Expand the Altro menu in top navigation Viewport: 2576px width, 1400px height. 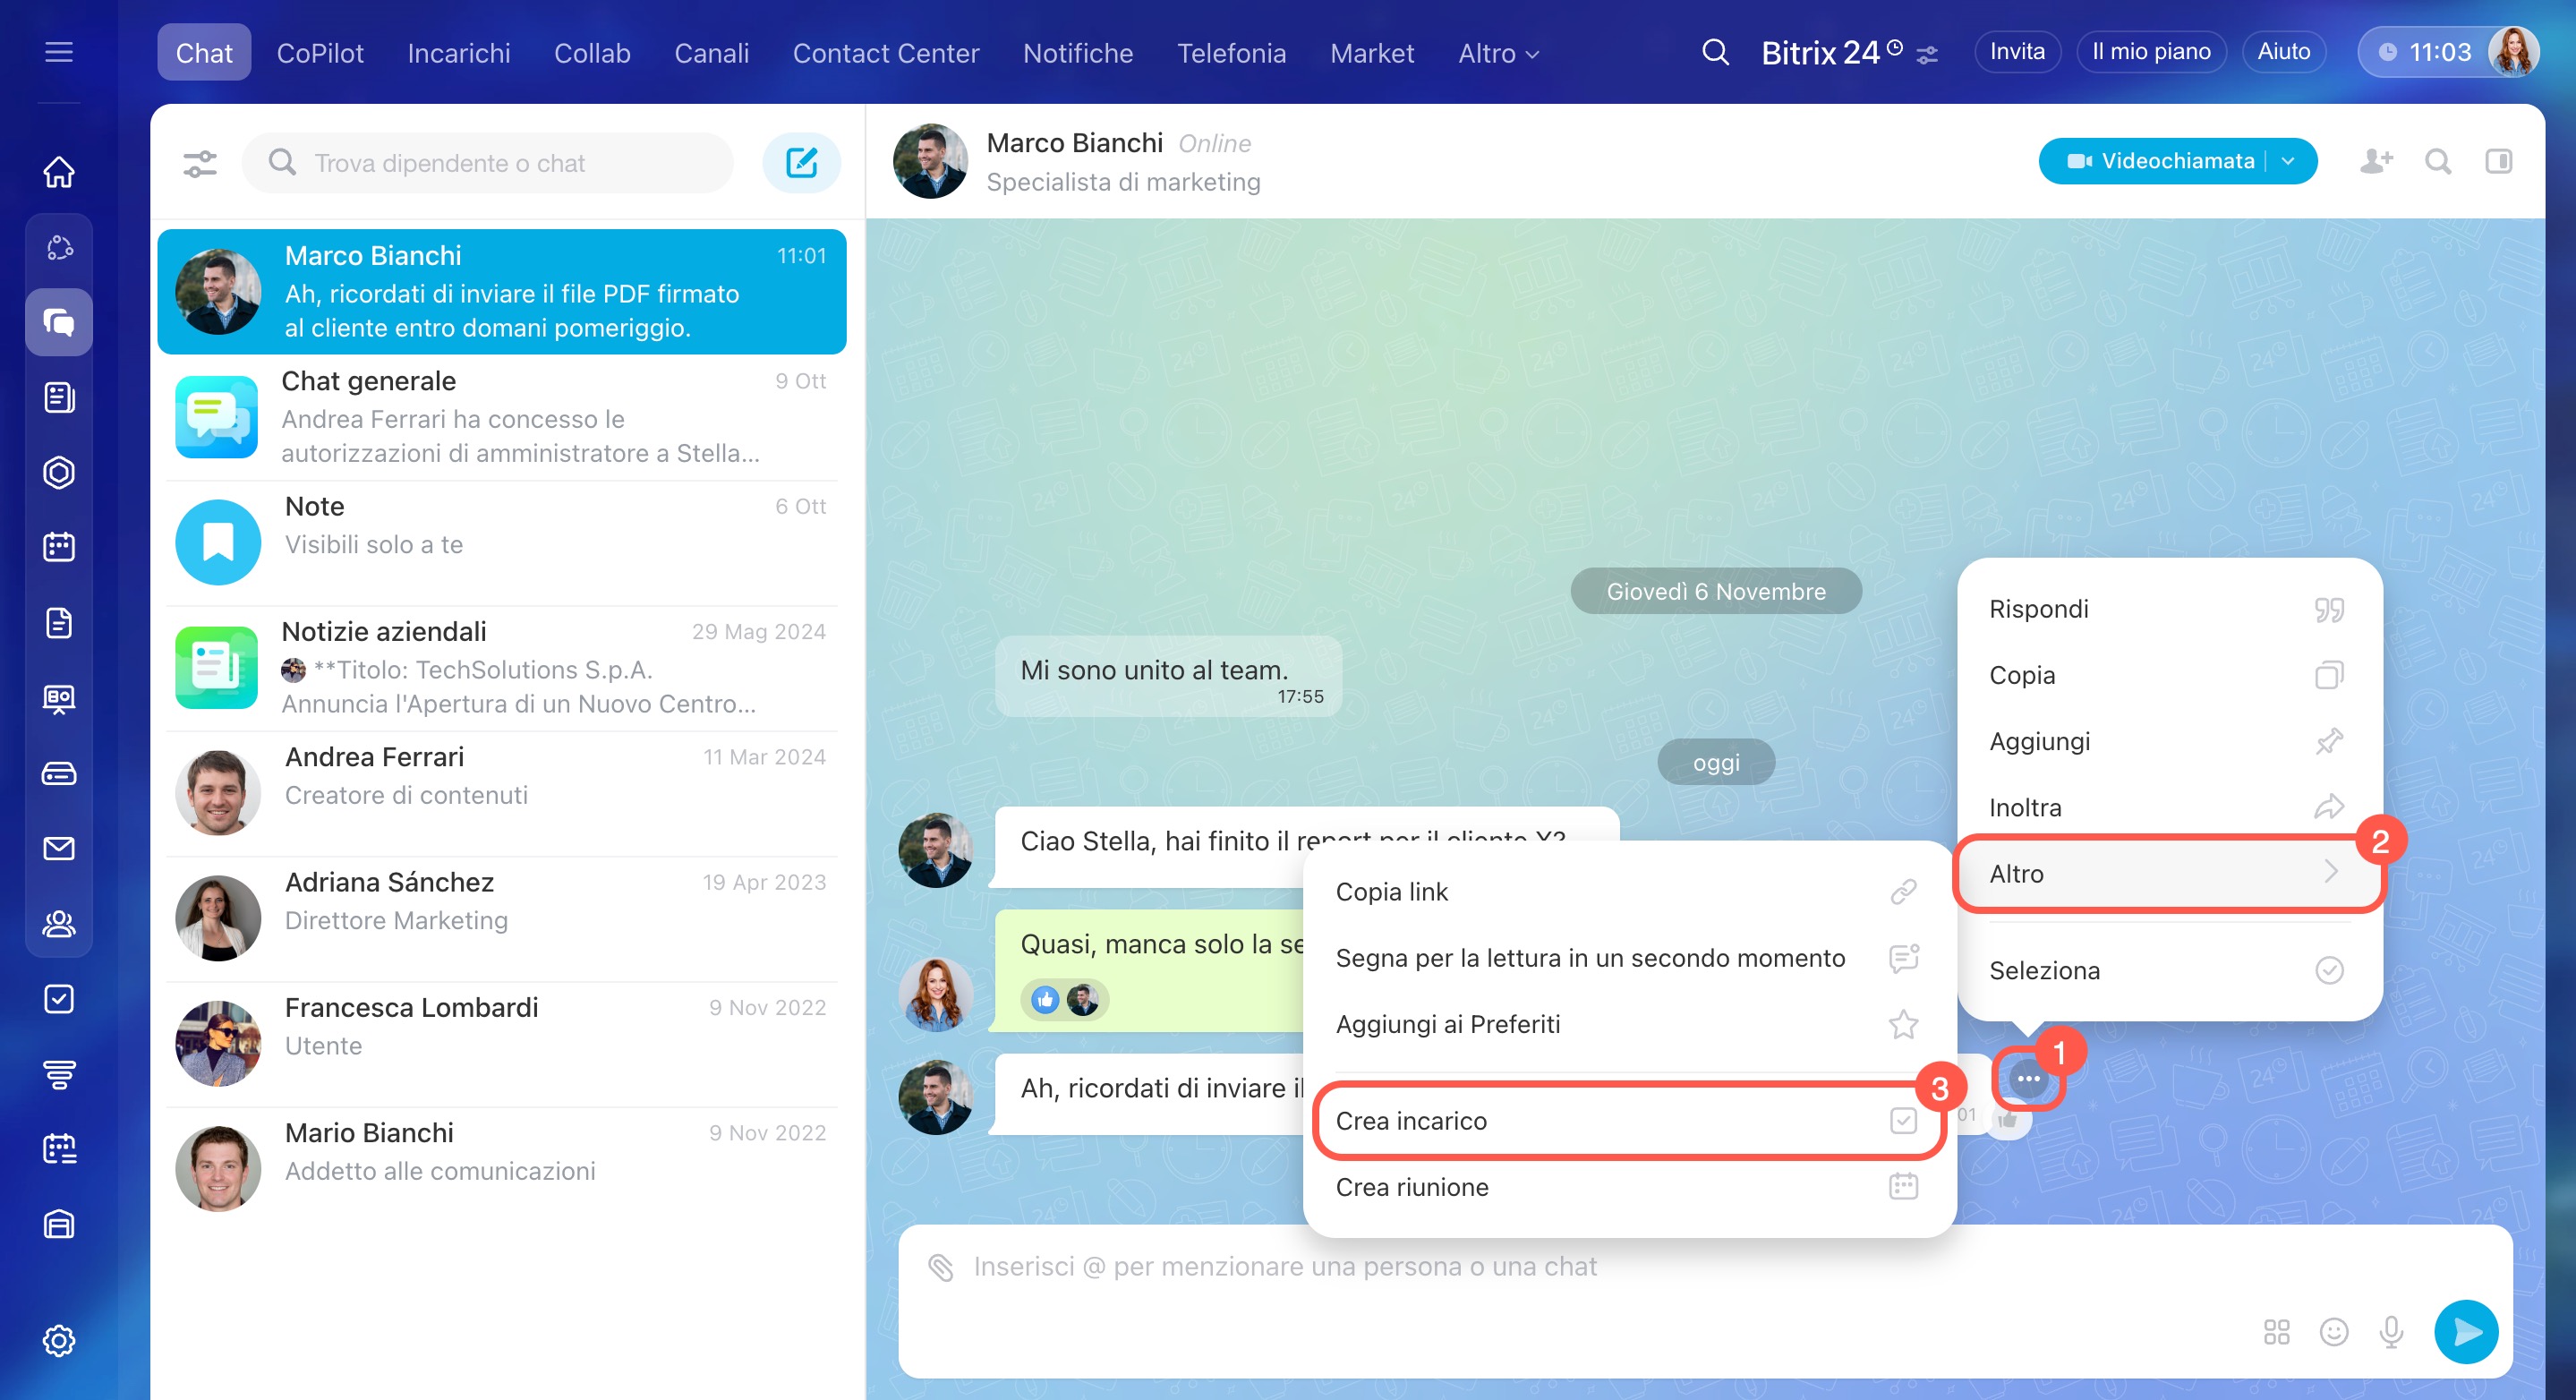[1497, 53]
